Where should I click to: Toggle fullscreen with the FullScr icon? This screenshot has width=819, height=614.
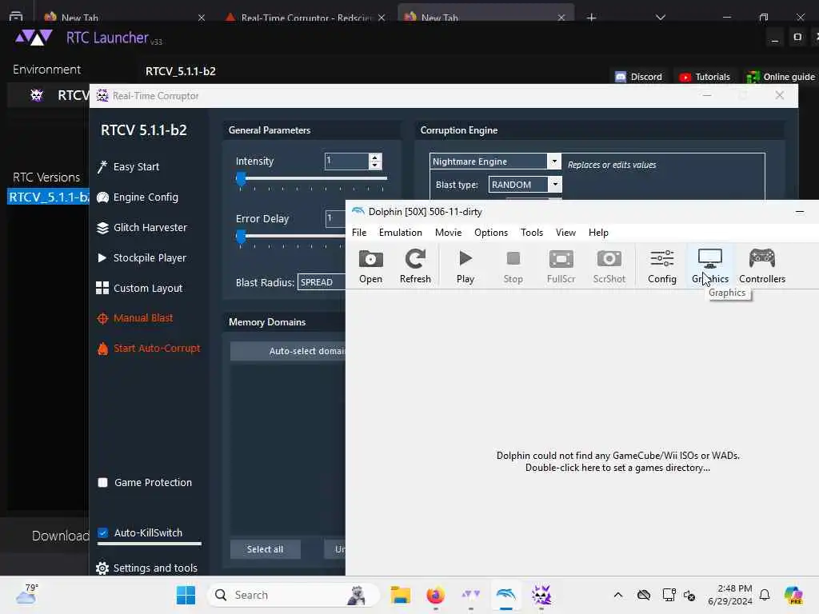pos(561,266)
